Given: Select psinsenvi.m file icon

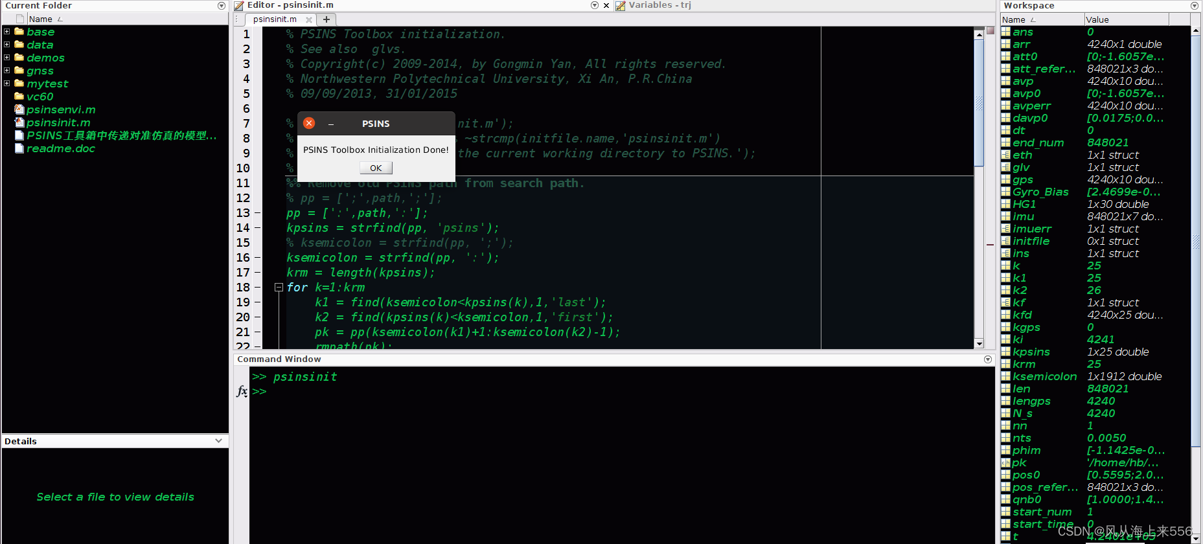Looking at the screenshot, I should pos(19,109).
